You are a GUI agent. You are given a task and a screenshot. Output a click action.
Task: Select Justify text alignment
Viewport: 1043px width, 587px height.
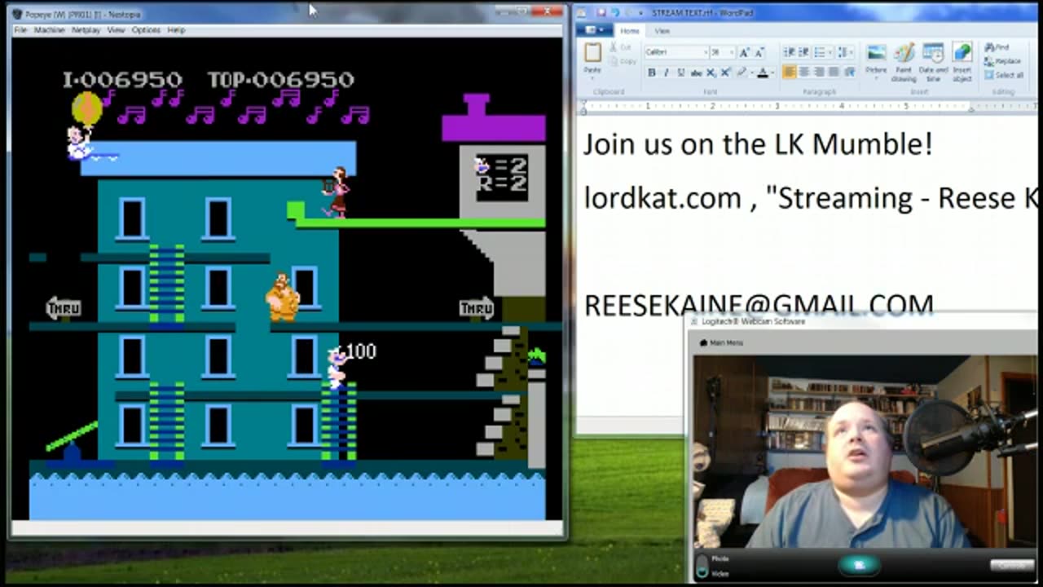pos(834,72)
